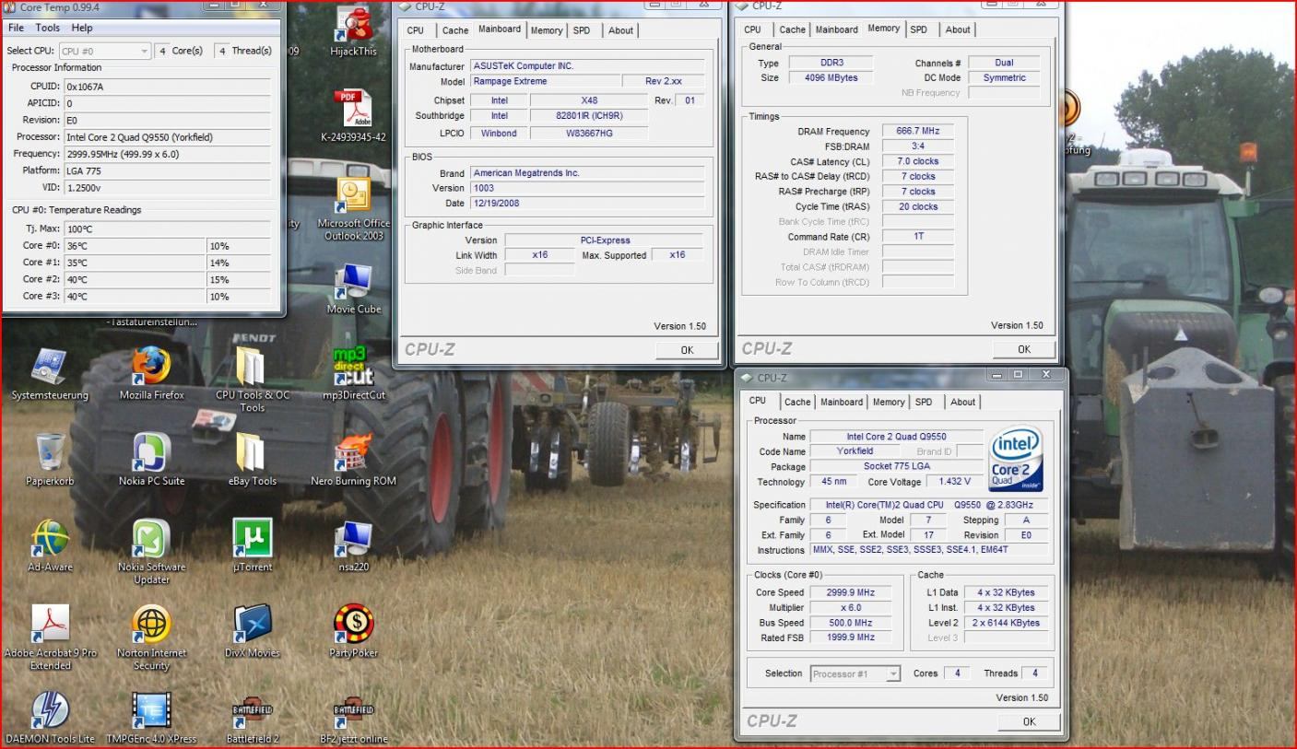Click the VID 1.2500v value
This screenshot has height=749, width=1297.
coord(168,188)
